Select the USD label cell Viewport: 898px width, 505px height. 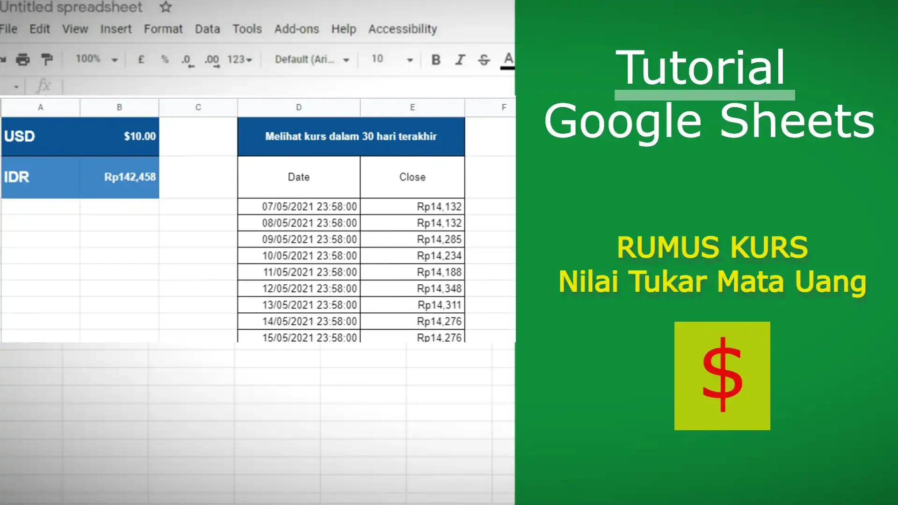(41, 137)
